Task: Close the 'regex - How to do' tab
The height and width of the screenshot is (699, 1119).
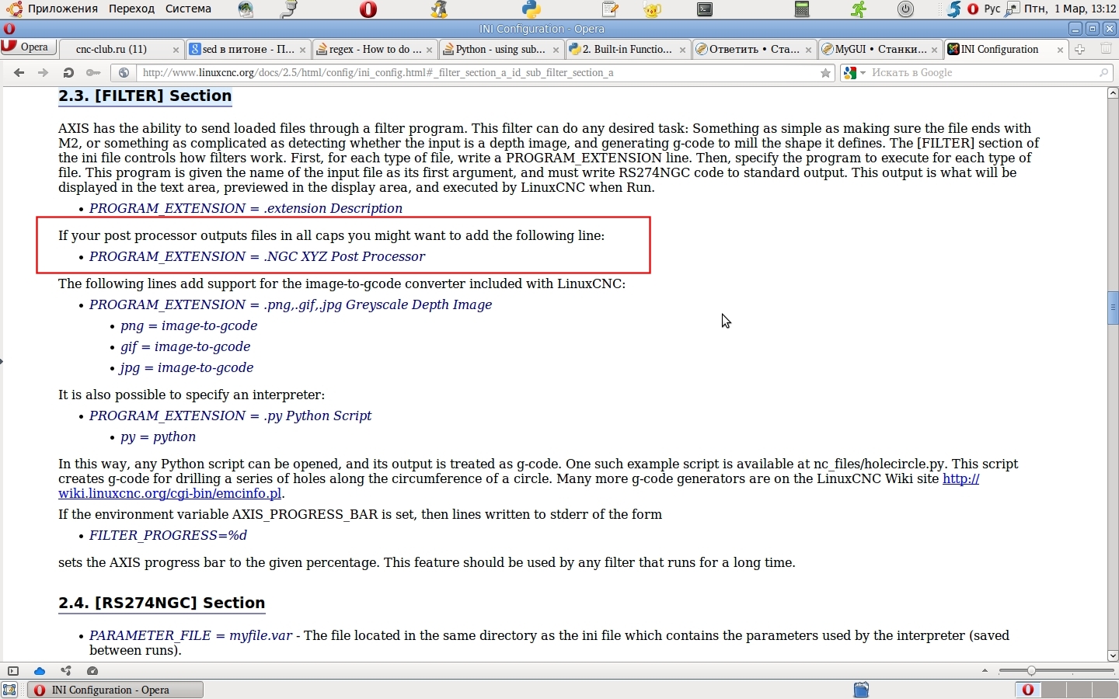Action: (429, 50)
